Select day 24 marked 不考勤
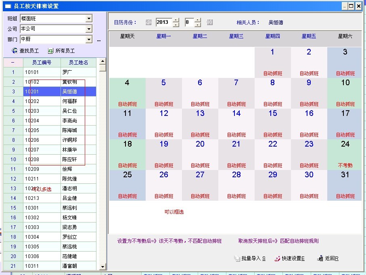Viewport: 366px width, 275px height. coord(345,154)
